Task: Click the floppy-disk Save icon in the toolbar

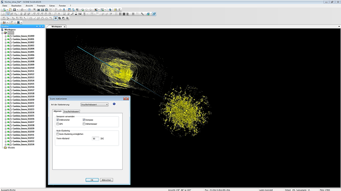Action: coord(14,10)
